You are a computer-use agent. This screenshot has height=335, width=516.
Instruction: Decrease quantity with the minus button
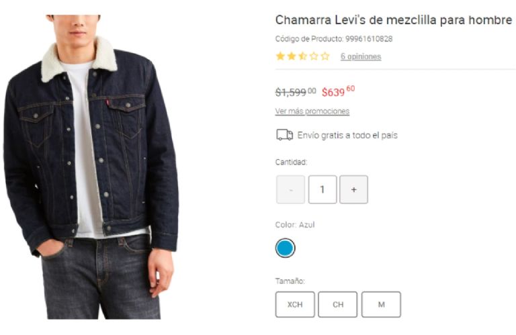[x=290, y=189]
